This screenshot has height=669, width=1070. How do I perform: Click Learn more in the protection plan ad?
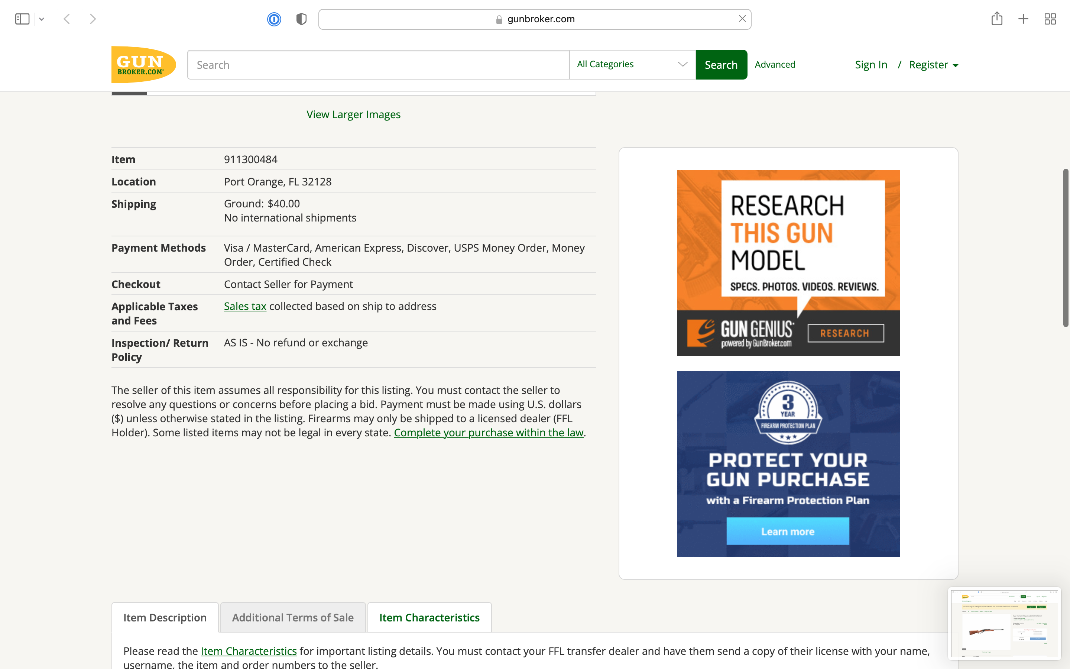[x=788, y=531]
